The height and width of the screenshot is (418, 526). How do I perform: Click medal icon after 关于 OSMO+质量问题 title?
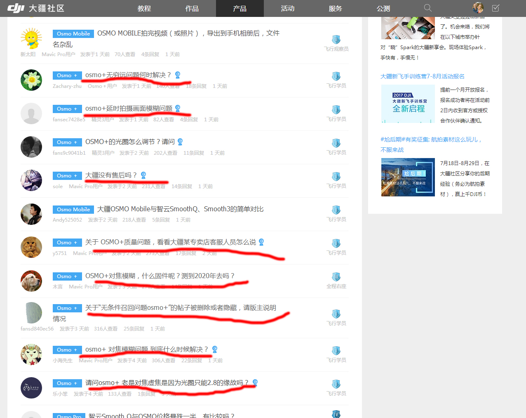(261, 242)
